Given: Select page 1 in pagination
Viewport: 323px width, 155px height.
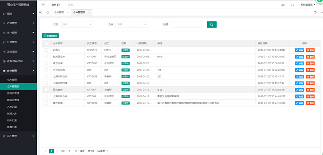Looking at the screenshot, I should pos(52,151).
